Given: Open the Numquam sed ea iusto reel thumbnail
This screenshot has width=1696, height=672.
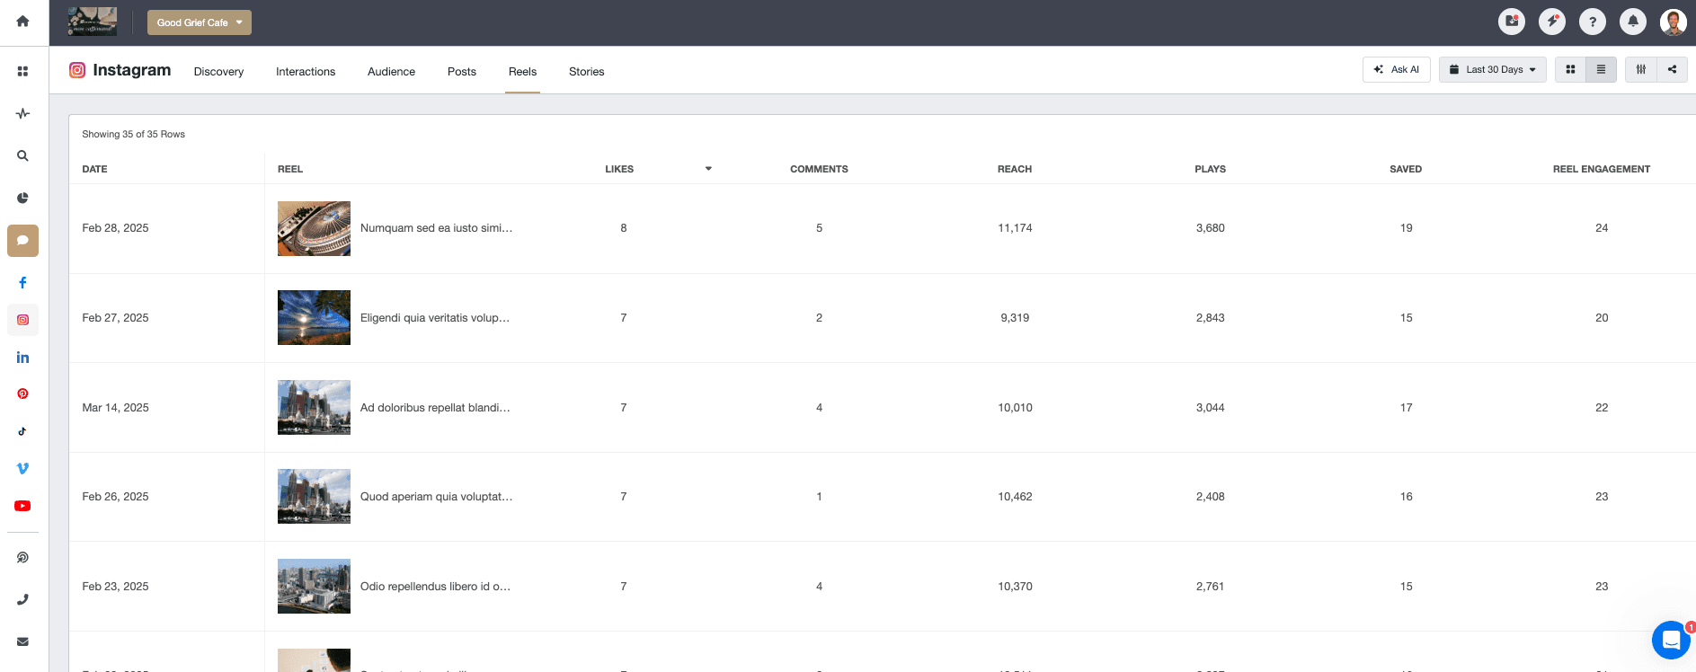Looking at the screenshot, I should [314, 228].
